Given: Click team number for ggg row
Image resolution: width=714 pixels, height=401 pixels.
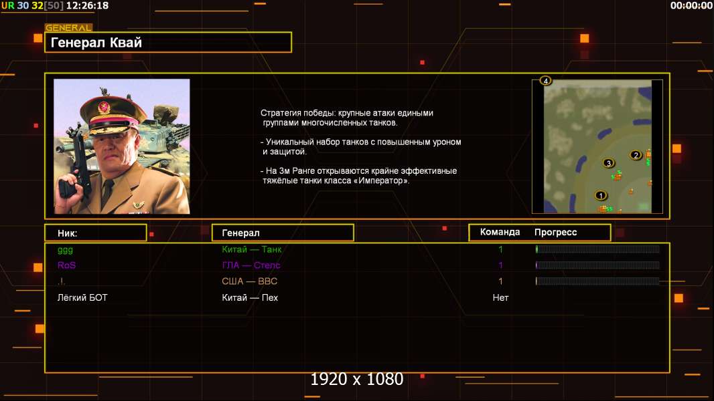Looking at the screenshot, I should pyautogui.click(x=500, y=249).
